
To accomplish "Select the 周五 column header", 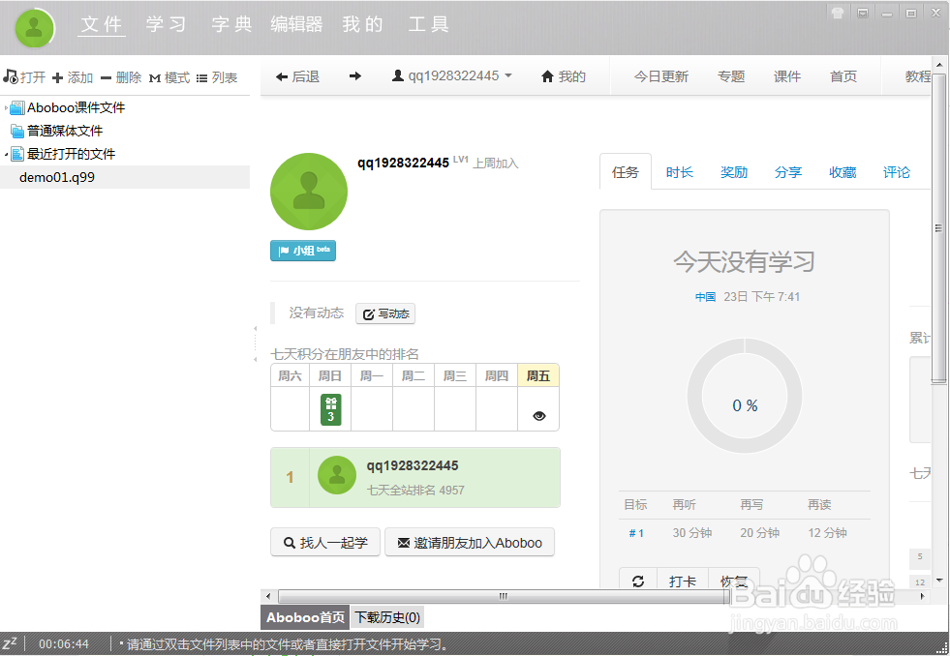I will pyautogui.click(x=538, y=375).
